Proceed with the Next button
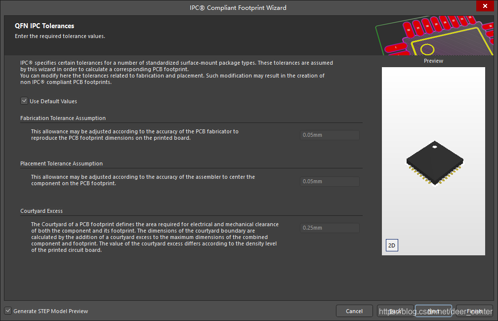 pos(433,311)
